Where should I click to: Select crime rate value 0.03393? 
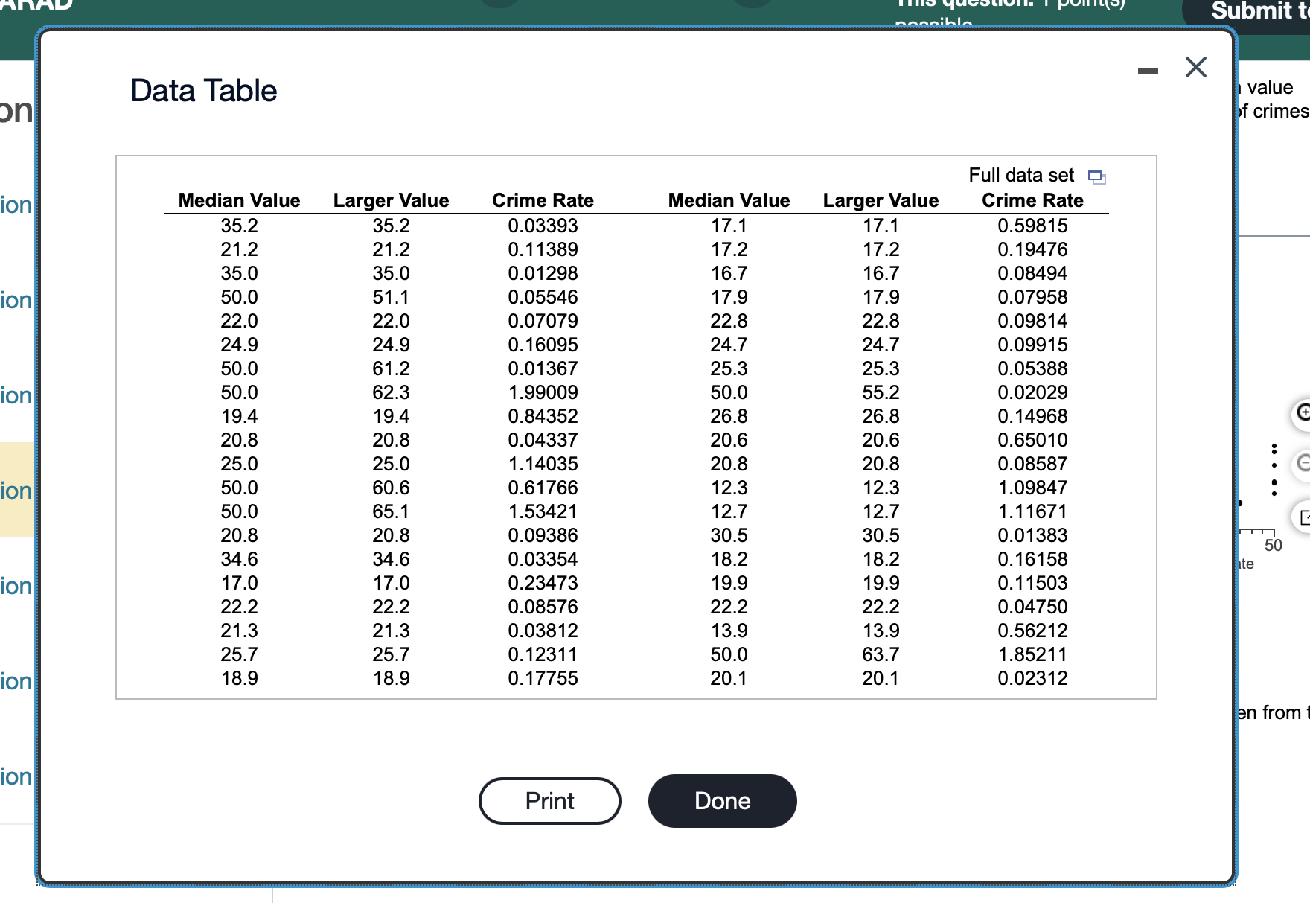[x=543, y=226]
